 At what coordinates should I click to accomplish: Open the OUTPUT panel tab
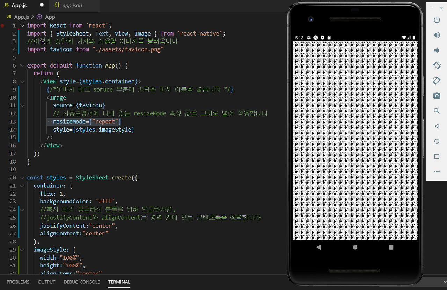pos(46,282)
